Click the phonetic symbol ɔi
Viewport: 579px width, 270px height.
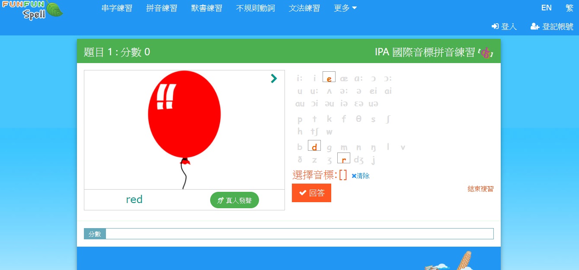pyautogui.click(x=314, y=104)
